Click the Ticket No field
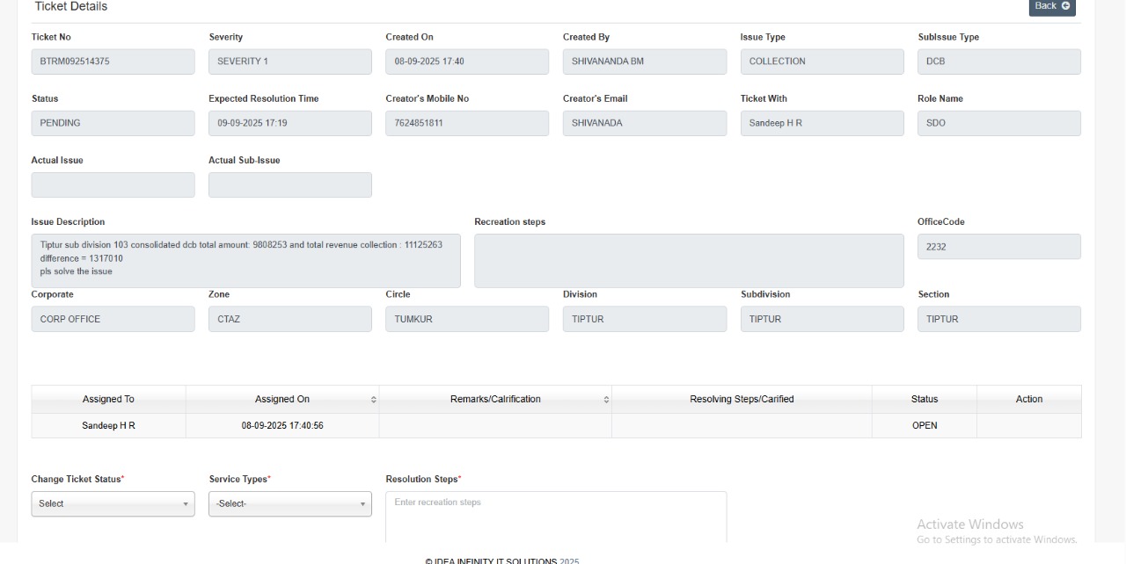This screenshot has height=564, width=1126. (113, 61)
